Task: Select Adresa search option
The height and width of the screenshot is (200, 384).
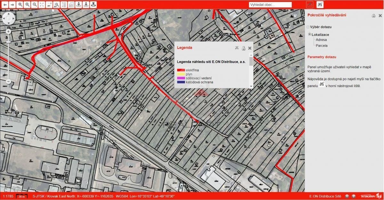Action: [321, 40]
